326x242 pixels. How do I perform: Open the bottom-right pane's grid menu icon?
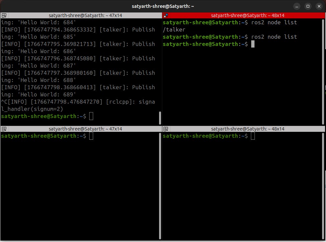[166, 129]
